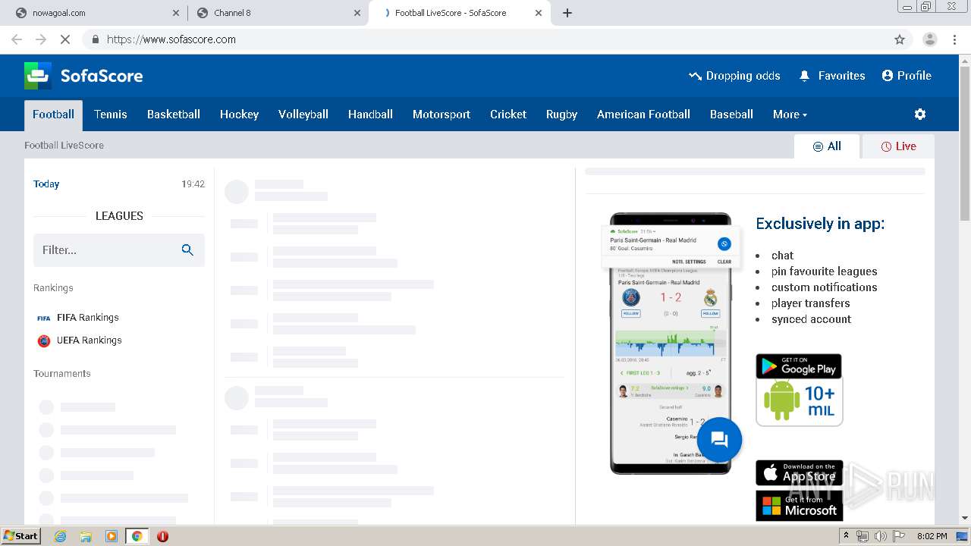Open settings gear icon
The width and height of the screenshot is (971, 546).
(920, 115)
